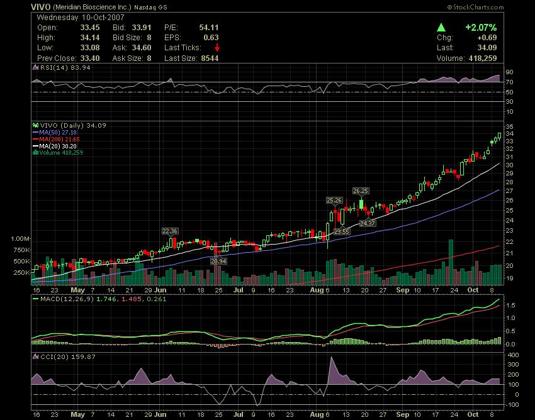Select the blue MA(50) 27.18 legend entry
The height and width of the screenshot is (420, 535).
tap(55, 132)
